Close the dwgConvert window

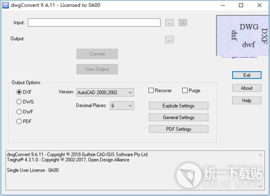(x=260, y=5)
